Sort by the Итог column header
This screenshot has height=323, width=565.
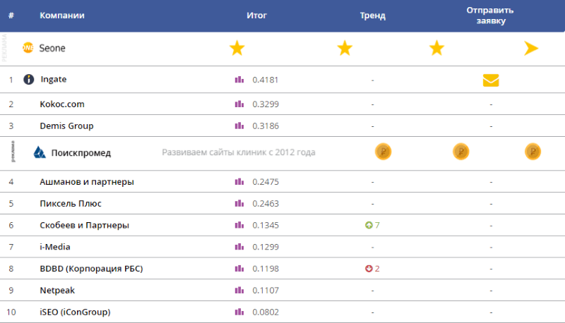[256, 16]
